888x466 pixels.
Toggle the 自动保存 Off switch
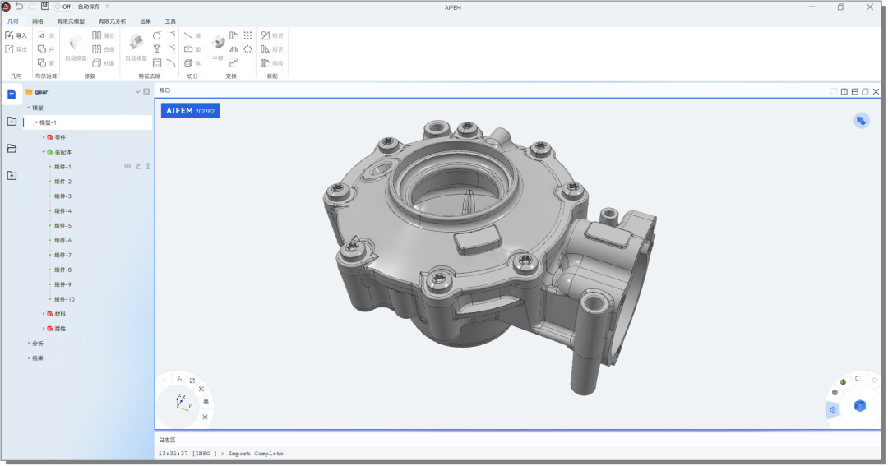click(62, 7)
